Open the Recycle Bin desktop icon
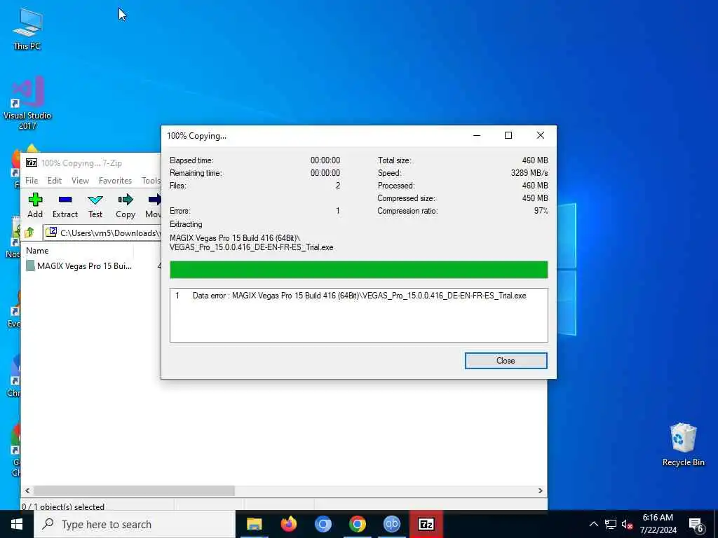The width and height of the screenshot is (718, 538). click(683, 444)
